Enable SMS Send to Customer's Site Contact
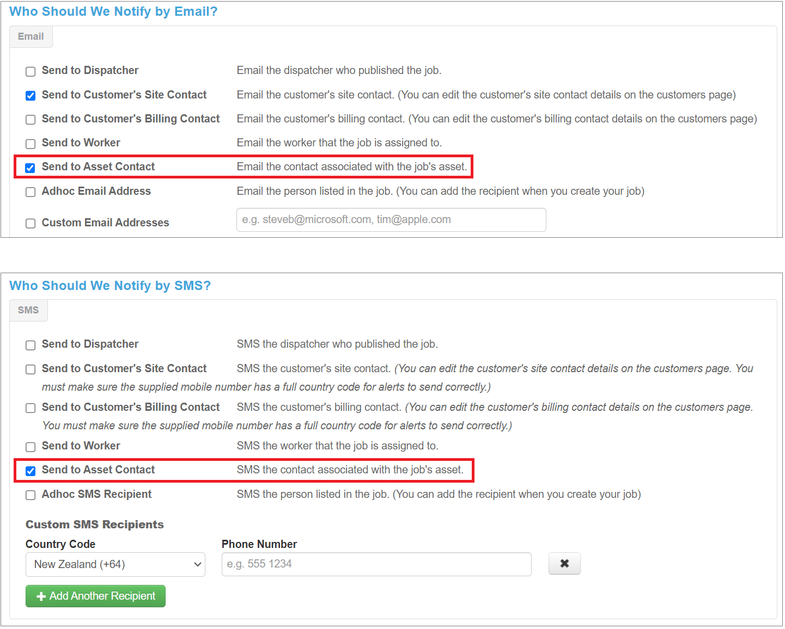The height and width of the screenshot is (629, 785). coord(31,369)
